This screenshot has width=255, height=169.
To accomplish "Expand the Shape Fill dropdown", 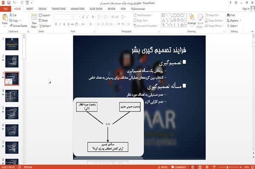I will [x=212, y=15].
